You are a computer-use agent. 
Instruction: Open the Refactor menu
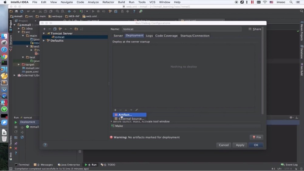(x=108, y=2)
